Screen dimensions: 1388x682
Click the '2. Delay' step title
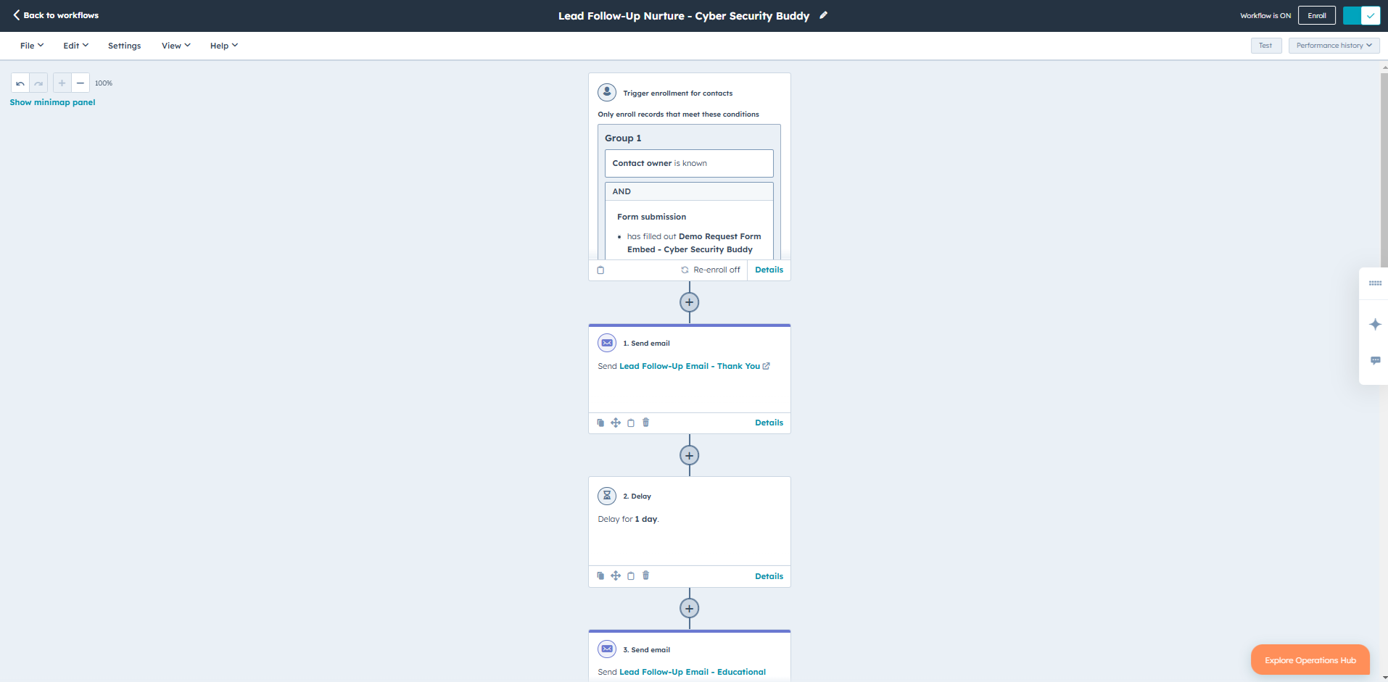637,496
